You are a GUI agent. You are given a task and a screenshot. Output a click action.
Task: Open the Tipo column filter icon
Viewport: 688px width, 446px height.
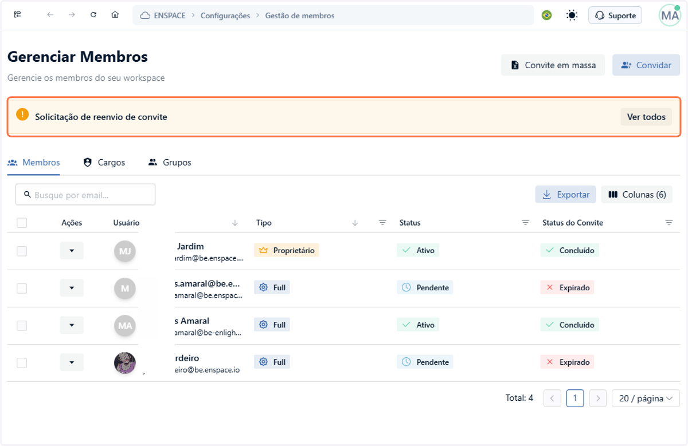382,223
